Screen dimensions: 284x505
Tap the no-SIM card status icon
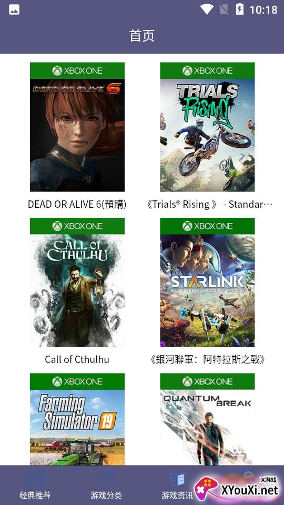coord(224,9)
